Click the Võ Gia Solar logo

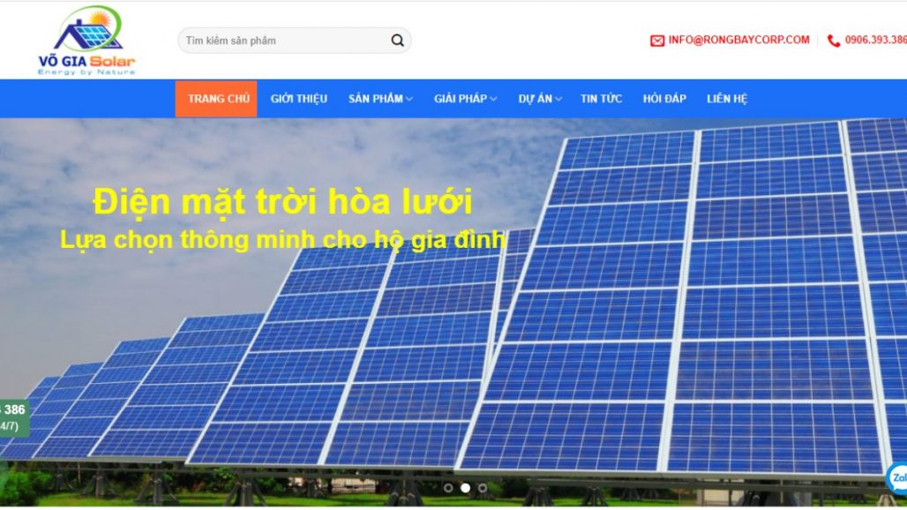pos(86,41)
